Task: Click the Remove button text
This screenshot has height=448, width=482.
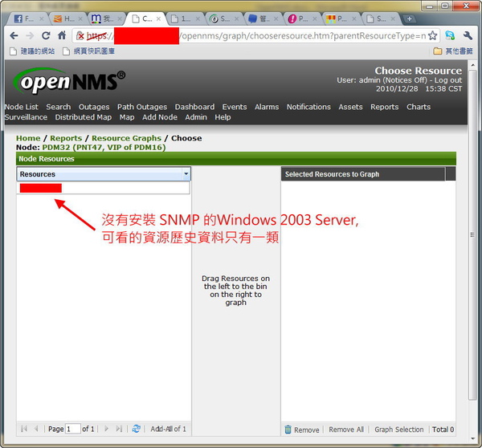Action: (x=307, y=430)
